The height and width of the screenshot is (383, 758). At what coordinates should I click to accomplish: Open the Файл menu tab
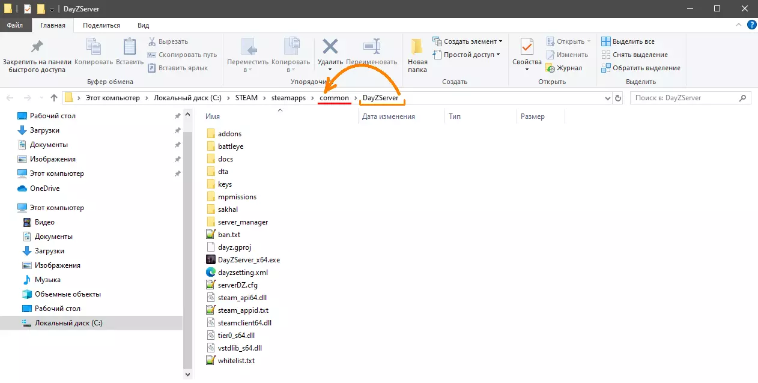15,25
